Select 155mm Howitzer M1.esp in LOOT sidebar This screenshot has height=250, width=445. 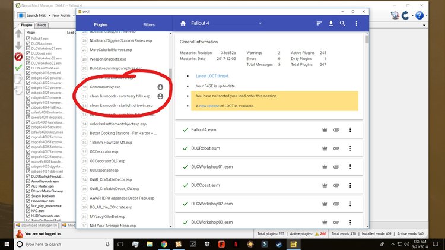(111, 143)
